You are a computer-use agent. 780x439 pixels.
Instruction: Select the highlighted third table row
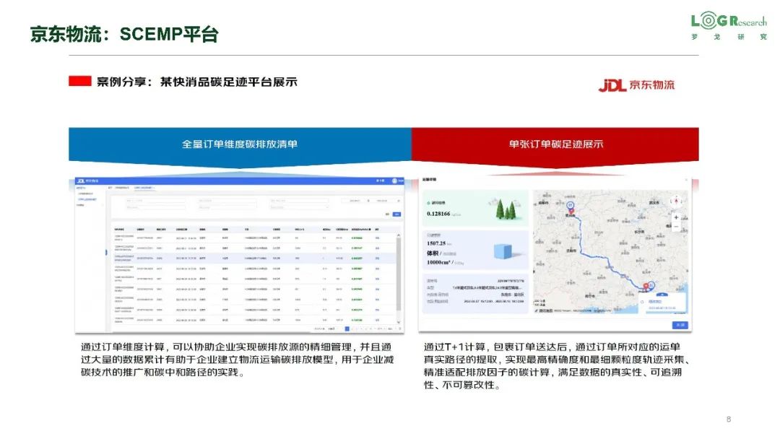click(x=253, y=258)
